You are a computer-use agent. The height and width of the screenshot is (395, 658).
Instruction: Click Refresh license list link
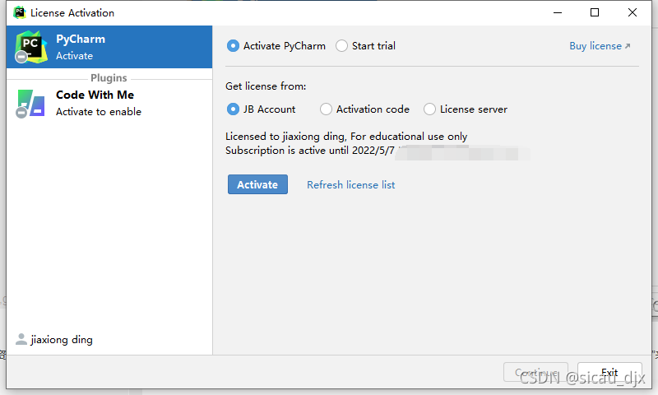point(351,184)
